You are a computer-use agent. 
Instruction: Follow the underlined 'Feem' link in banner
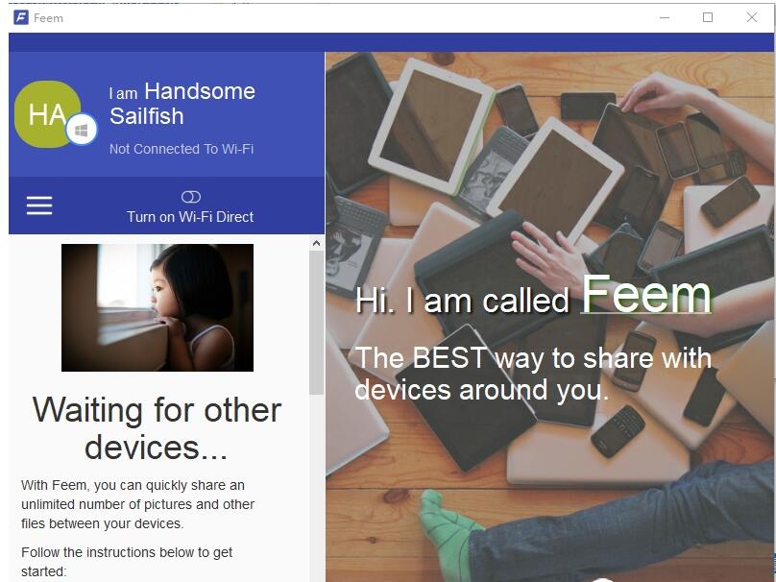tap(646, 295)
